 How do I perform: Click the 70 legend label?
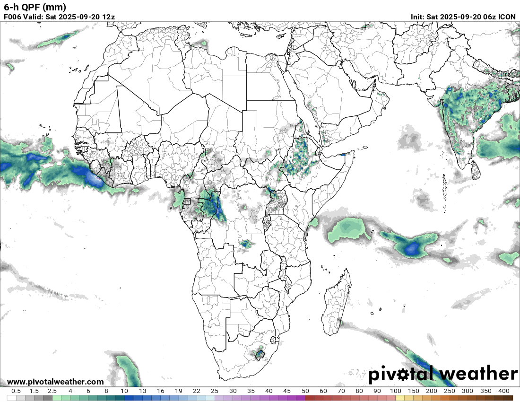coord(341,391)
